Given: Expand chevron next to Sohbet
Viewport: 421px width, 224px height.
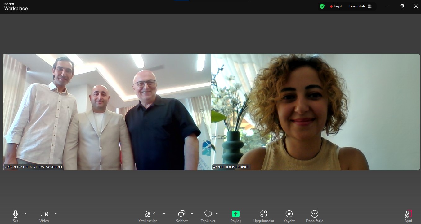Looking at the screenshot, I should 192,214.
